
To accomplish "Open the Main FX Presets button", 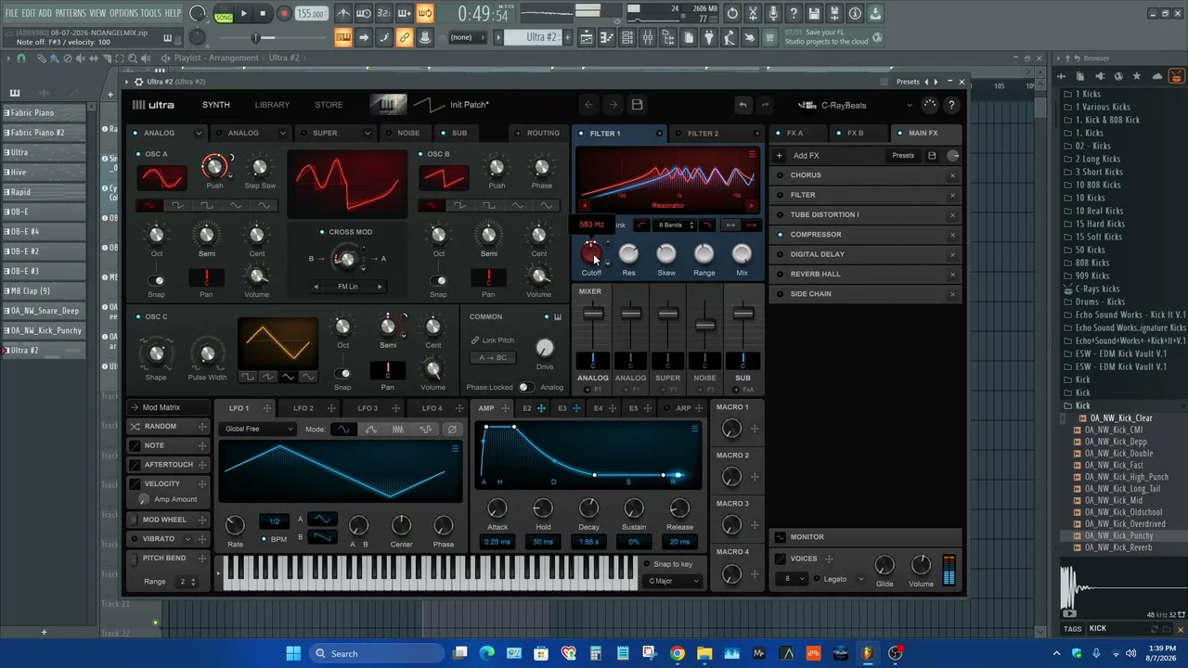I will [x=903, y=156].
